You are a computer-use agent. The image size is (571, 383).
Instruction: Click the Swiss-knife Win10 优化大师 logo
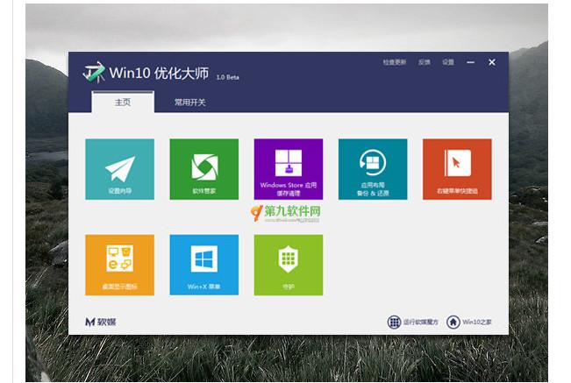point(94,72)
